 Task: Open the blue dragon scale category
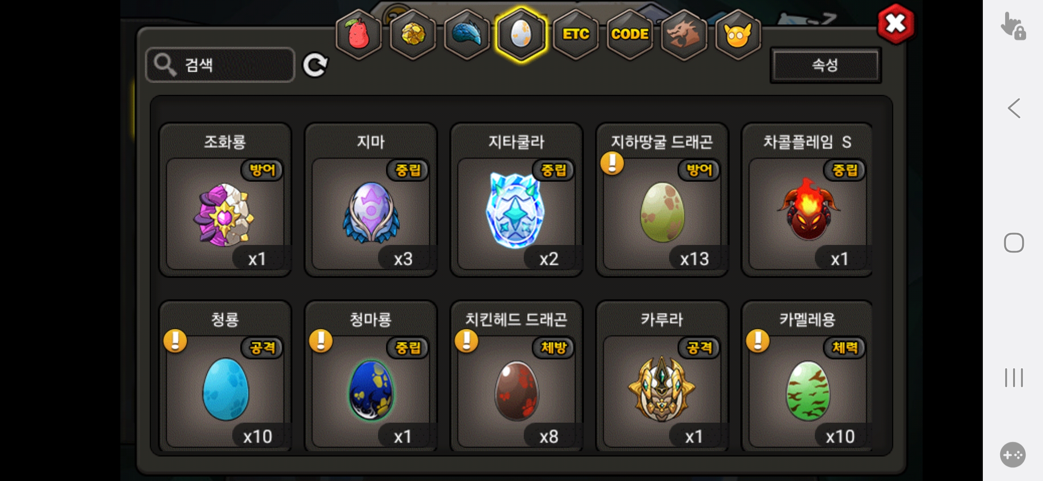467,34
